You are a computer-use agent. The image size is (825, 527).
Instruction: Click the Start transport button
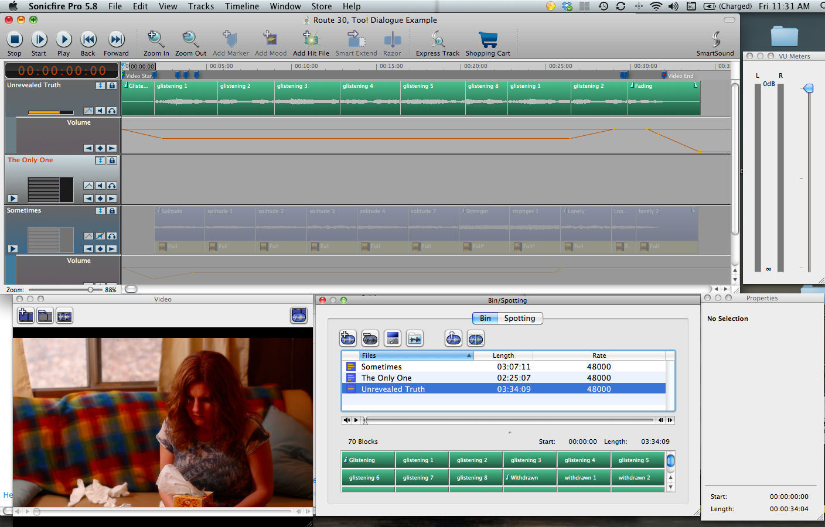click(39, 39)
